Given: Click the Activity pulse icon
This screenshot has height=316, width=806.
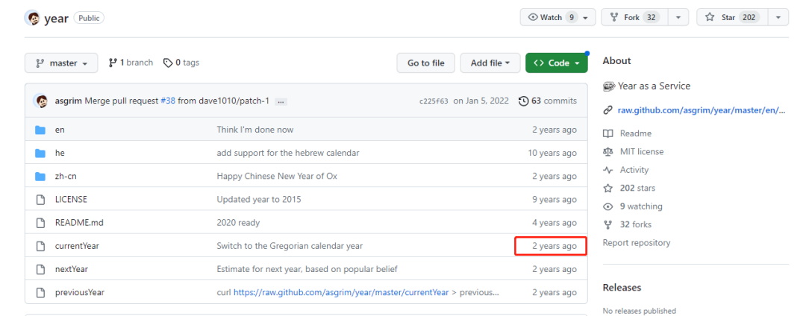Looking at the screenshot, I should click(608, 170).
